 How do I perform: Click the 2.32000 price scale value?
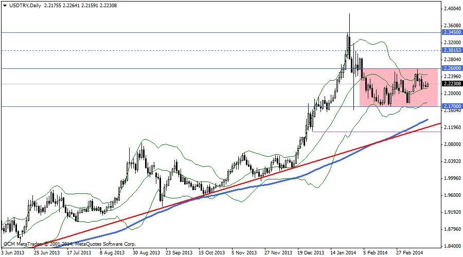click(452, 43)
